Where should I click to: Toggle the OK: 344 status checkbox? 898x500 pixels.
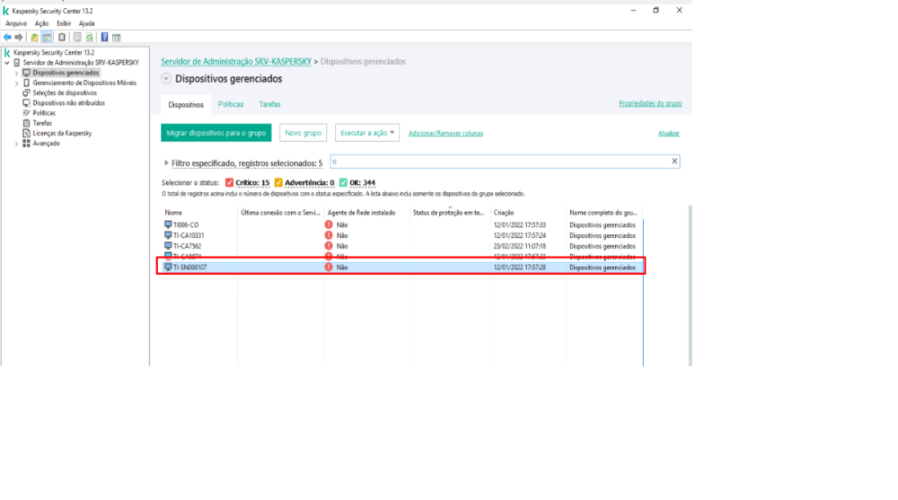pyautogui.click(x=343, y=183)
